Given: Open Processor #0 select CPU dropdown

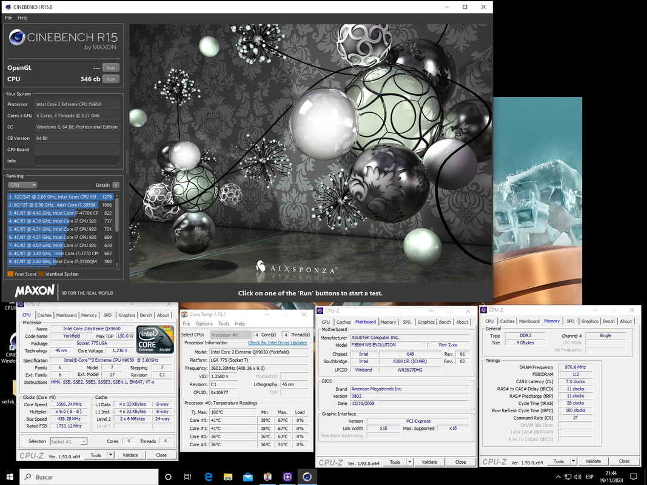Looking at the screenshot, I should point(230,335).
